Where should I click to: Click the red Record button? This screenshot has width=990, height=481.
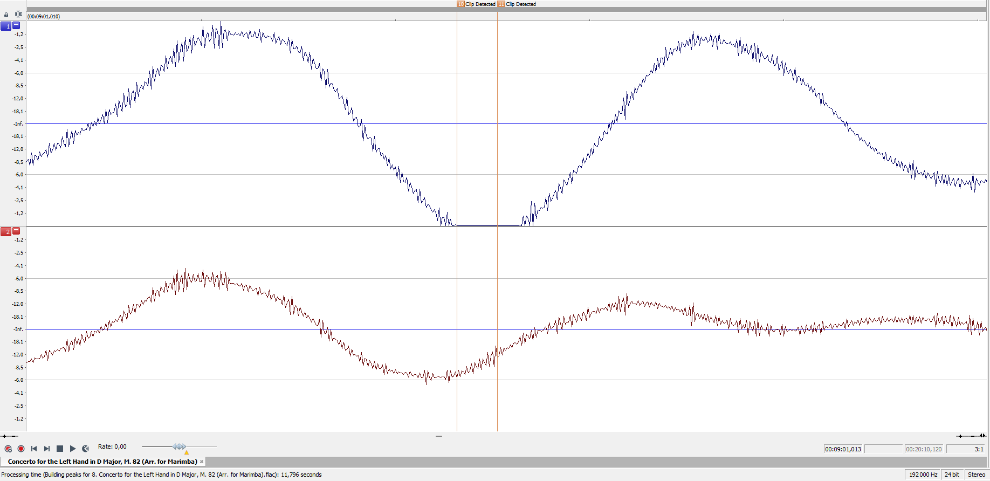coord(21,449)
